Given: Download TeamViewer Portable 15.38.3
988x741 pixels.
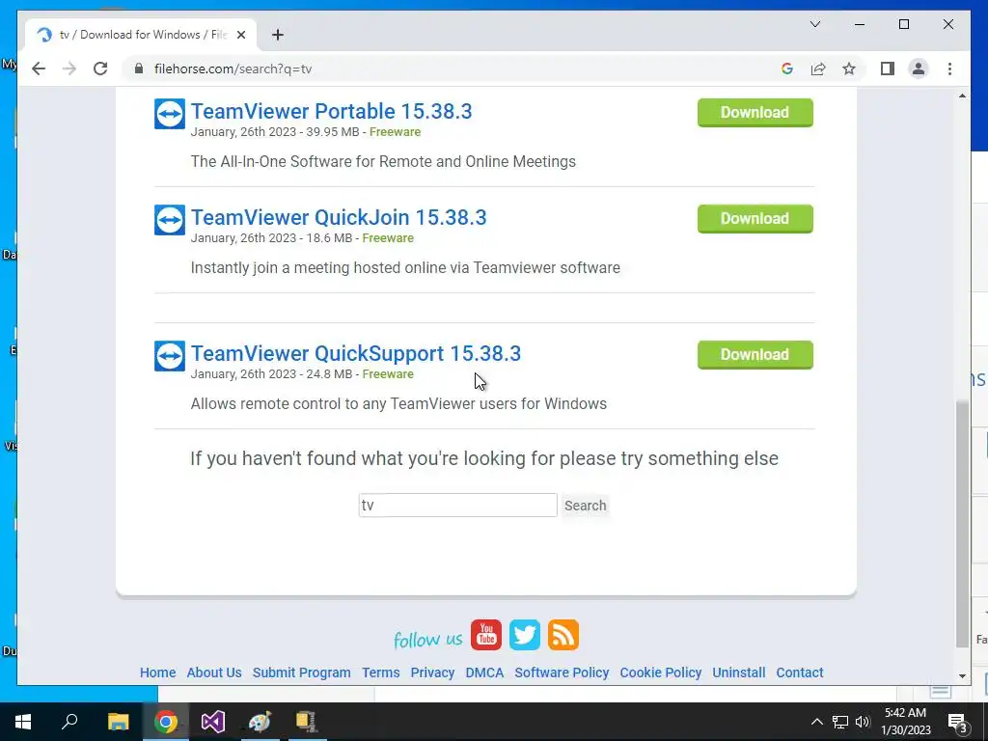Looking at the screenshot, I should click(755, 112).
